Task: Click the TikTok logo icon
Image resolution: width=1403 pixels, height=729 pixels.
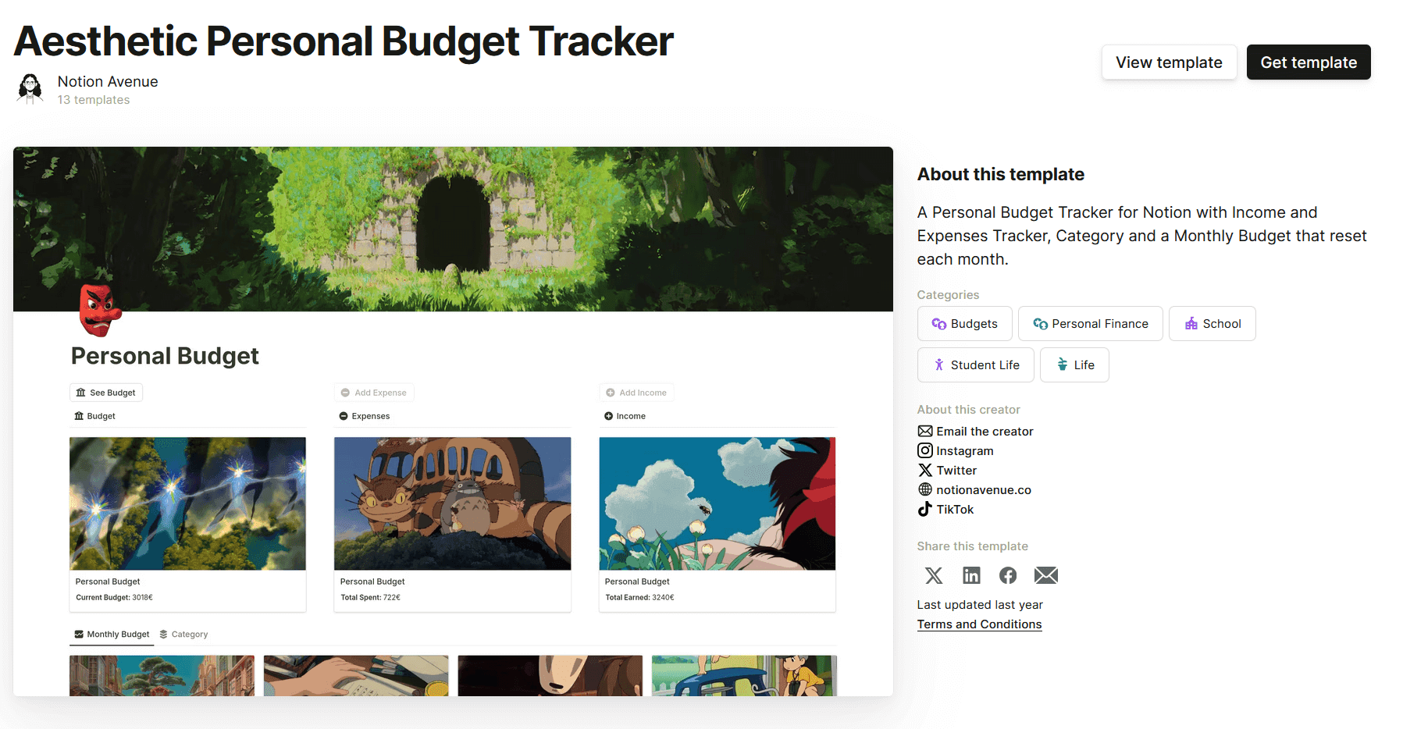Action: click(924, 509)
